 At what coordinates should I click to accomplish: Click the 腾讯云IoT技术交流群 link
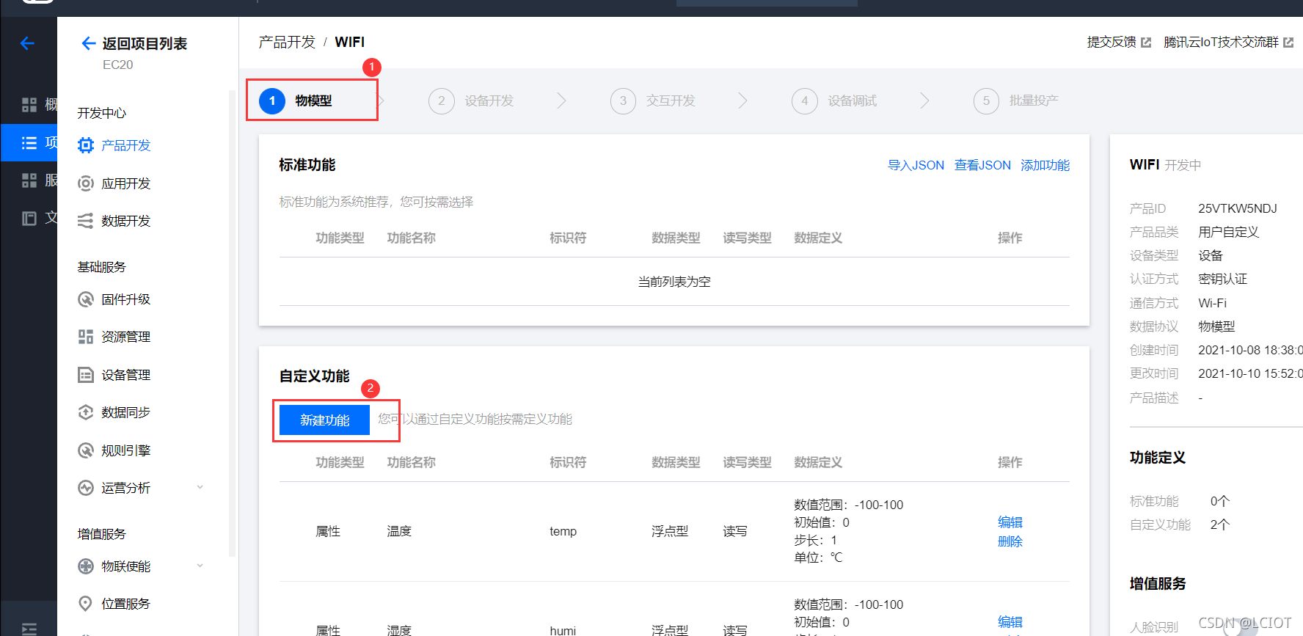[1221, 43]
